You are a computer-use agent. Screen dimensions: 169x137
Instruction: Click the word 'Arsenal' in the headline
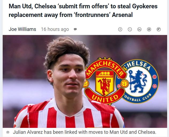click(x=122, y=15)
